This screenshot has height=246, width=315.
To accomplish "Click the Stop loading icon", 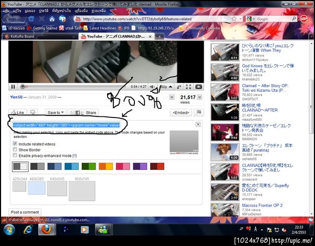I will click(41, 19).
